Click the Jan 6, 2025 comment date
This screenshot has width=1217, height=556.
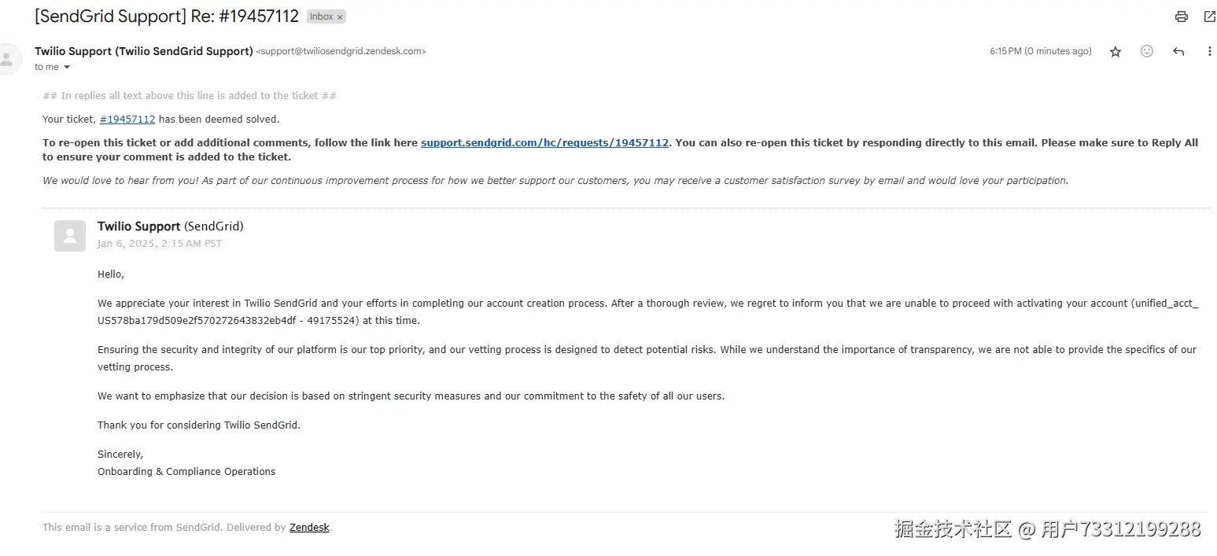tap(160, 244)
